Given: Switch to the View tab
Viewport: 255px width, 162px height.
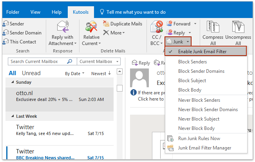Looking at the screenshot, I should click(36, 12).
